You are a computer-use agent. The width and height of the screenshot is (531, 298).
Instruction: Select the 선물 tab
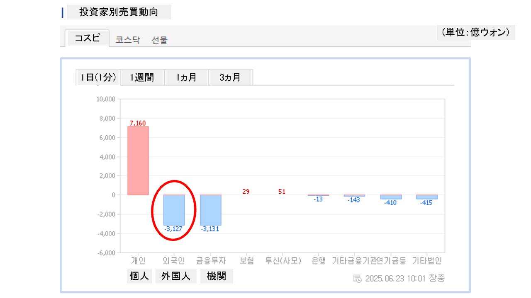click(x=160, y=40)
